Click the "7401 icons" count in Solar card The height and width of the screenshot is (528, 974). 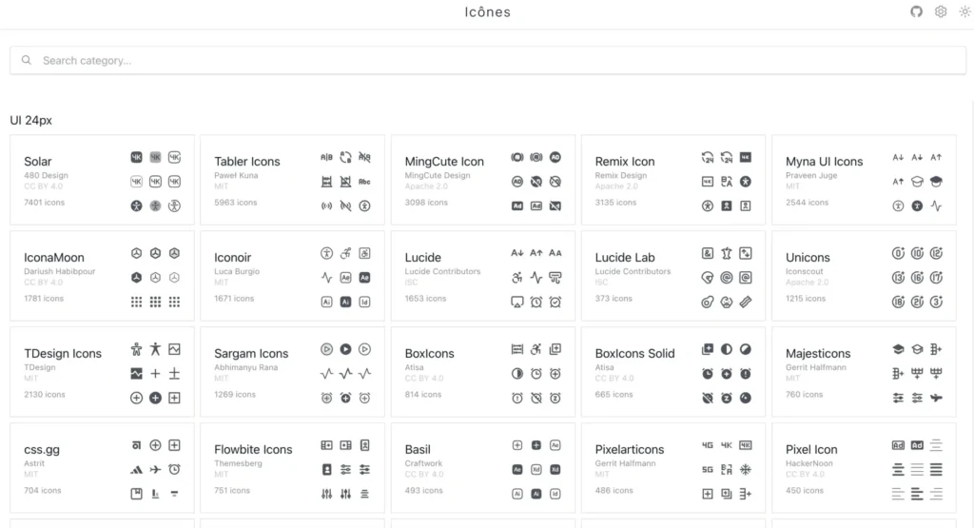click(x=44, y=203)
